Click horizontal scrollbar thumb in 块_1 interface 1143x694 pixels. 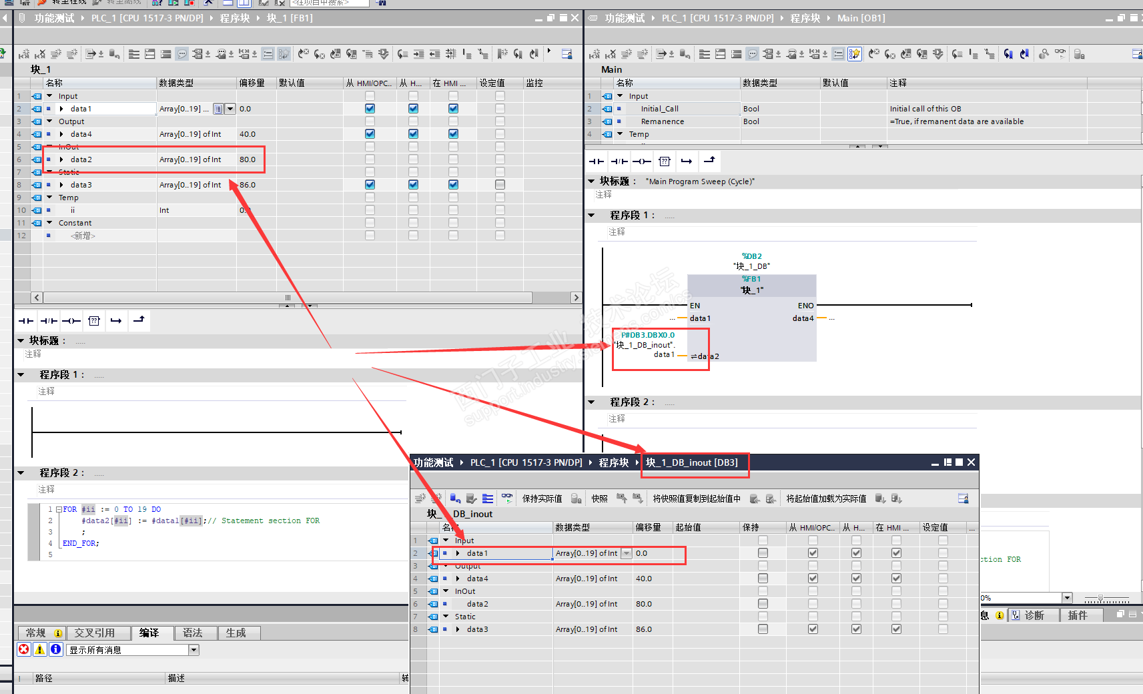[x=288, y=298]
